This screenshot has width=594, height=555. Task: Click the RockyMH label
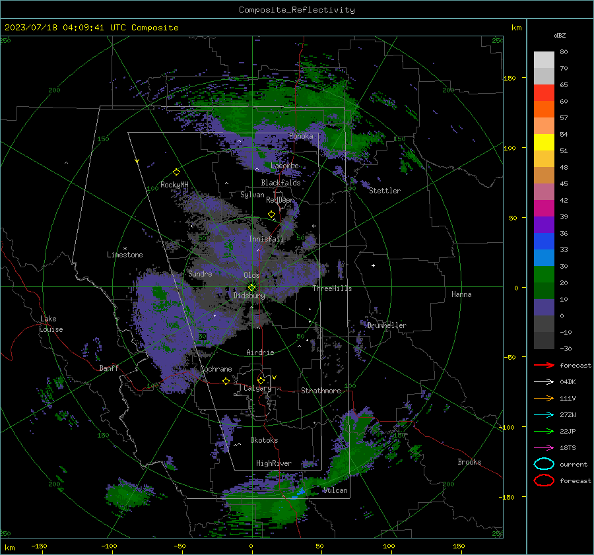tap(174, 185)
